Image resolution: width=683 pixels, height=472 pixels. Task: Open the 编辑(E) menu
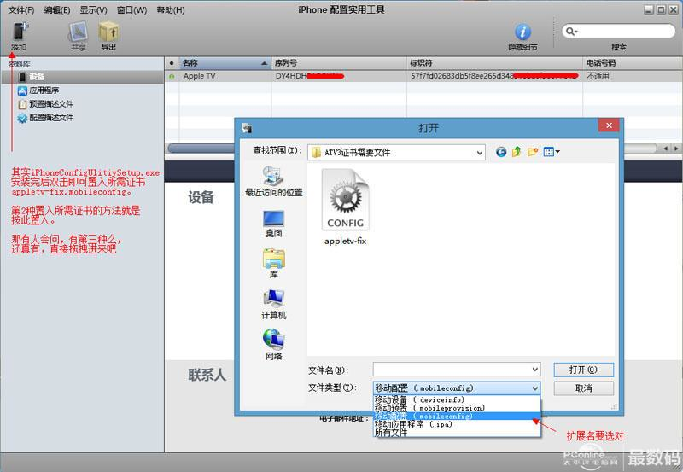click(57, 9)
